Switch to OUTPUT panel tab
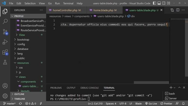 pyautogui.click(x=71, y=88)
